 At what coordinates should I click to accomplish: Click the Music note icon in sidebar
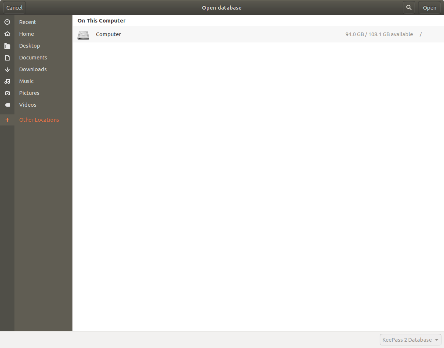click(x=7, y=81)
